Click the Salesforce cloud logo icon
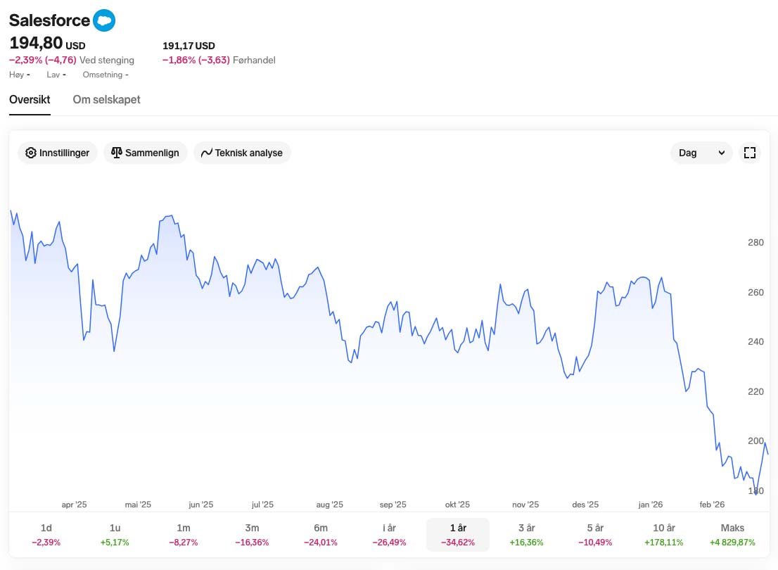Screen dimensions: 778x570 point(104,20)
